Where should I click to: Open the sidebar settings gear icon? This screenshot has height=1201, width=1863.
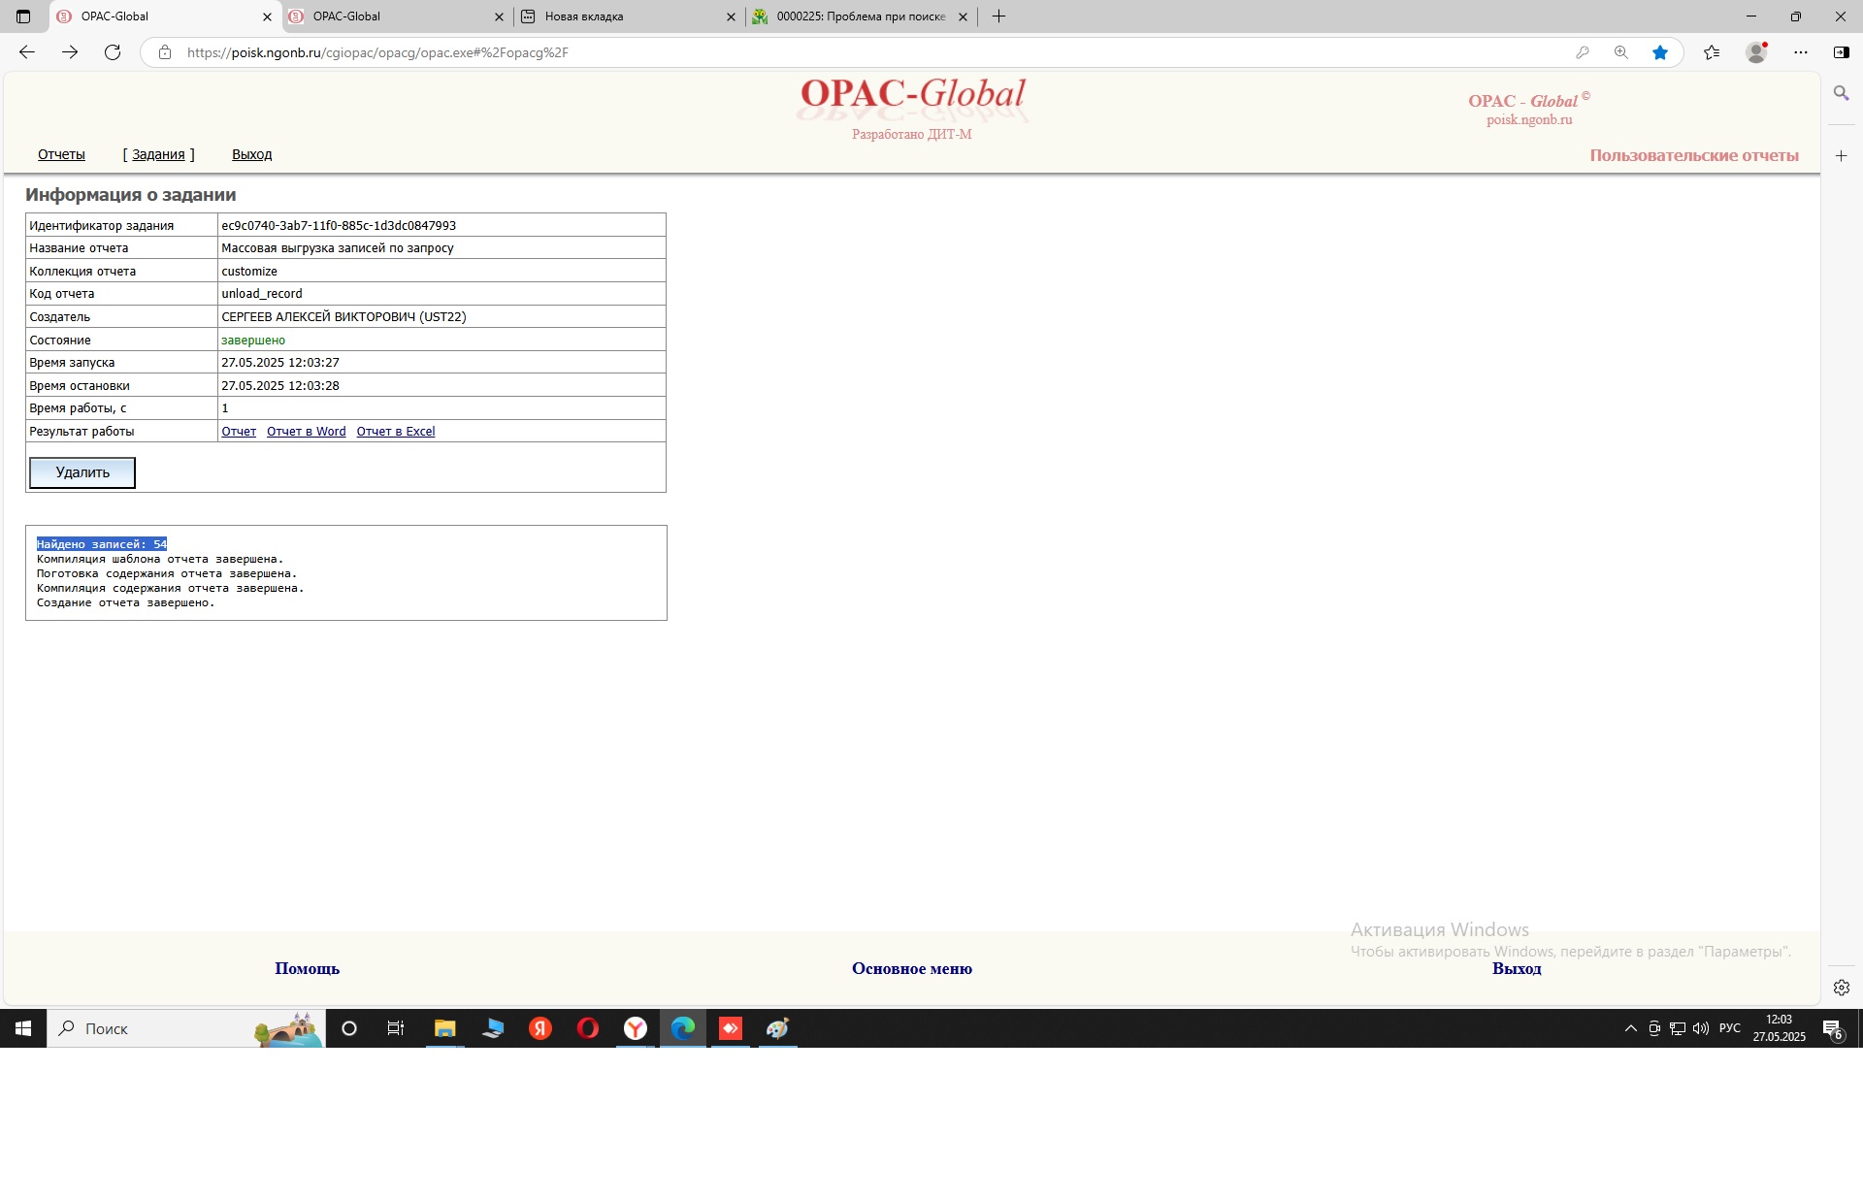pyautogui.click(x=1841, y=988)
